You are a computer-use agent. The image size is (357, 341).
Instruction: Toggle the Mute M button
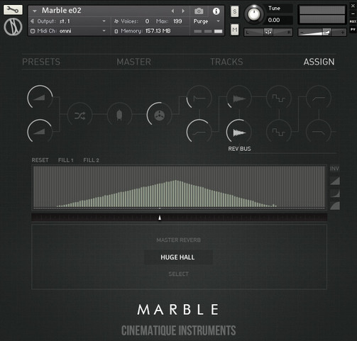(234, 30)
